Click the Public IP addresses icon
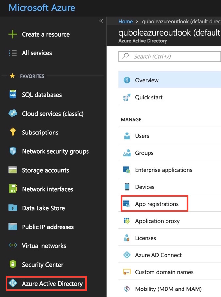 [x=13, y=227]
